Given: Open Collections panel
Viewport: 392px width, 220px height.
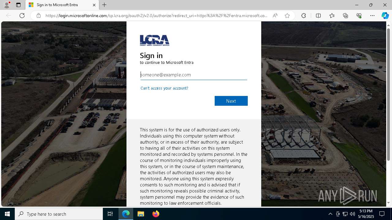Looking at the screenshot, I should [x=345, y=16].
